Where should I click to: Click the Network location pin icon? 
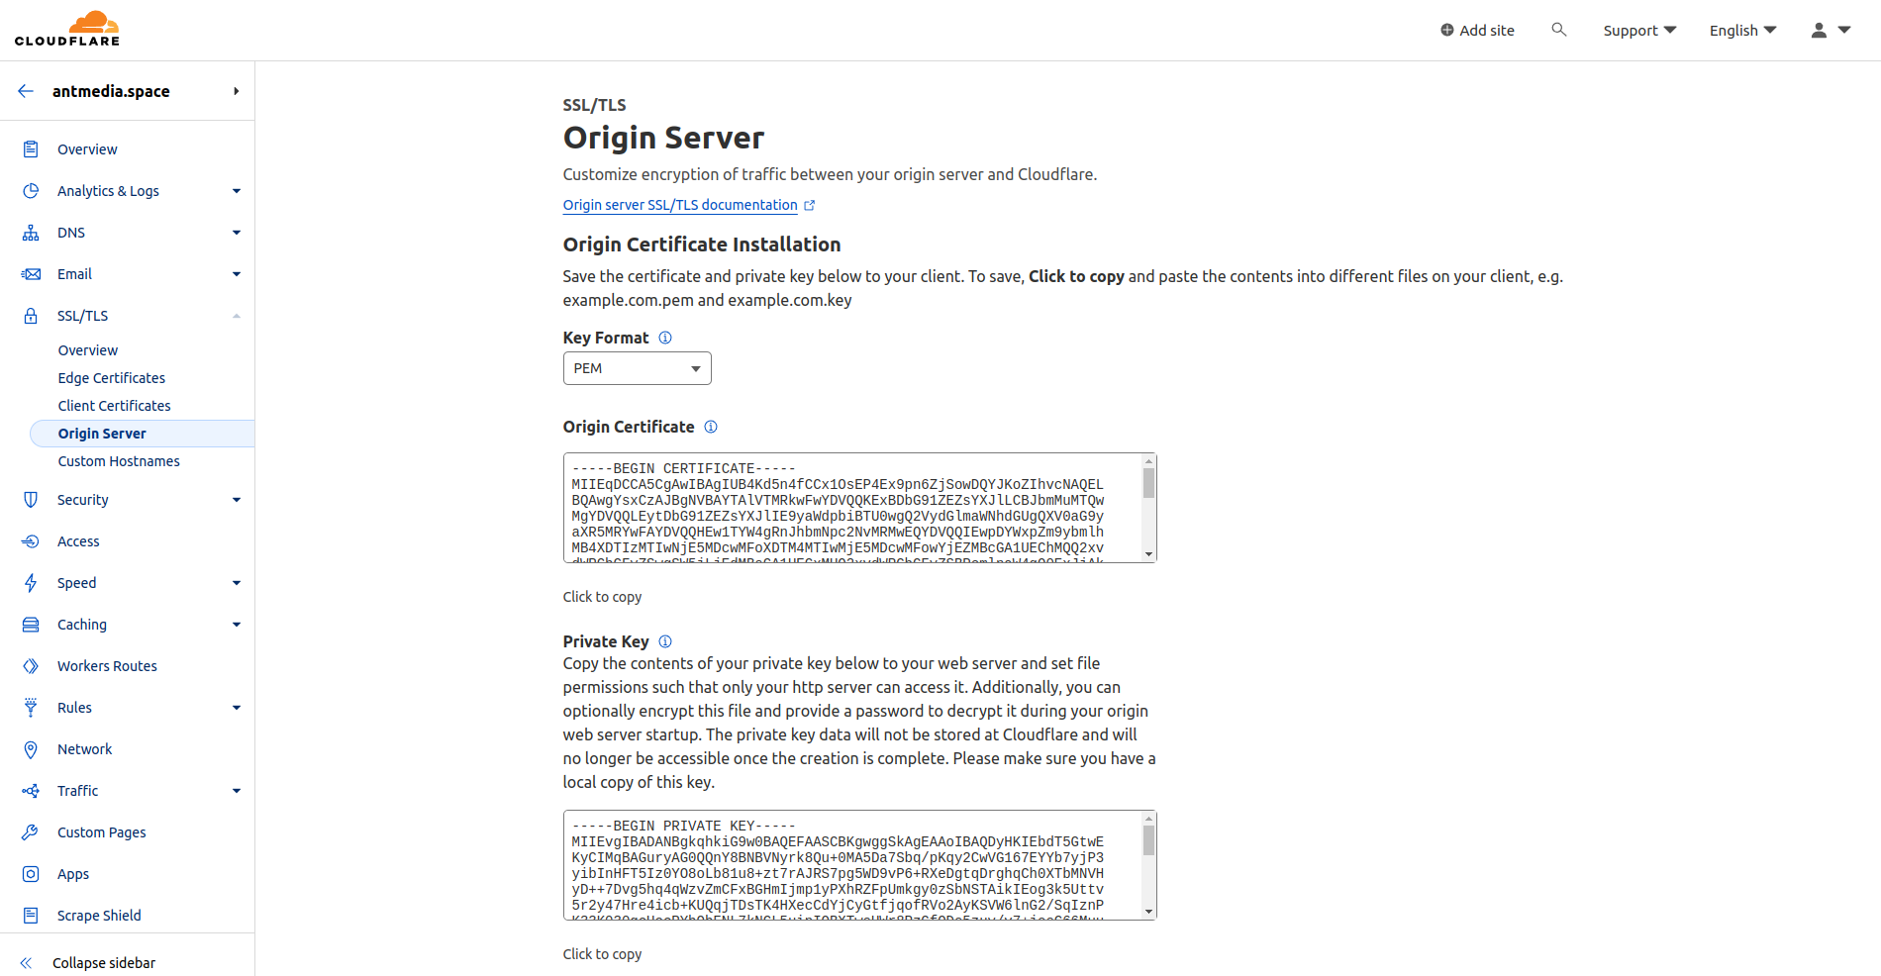click(31, 749)
